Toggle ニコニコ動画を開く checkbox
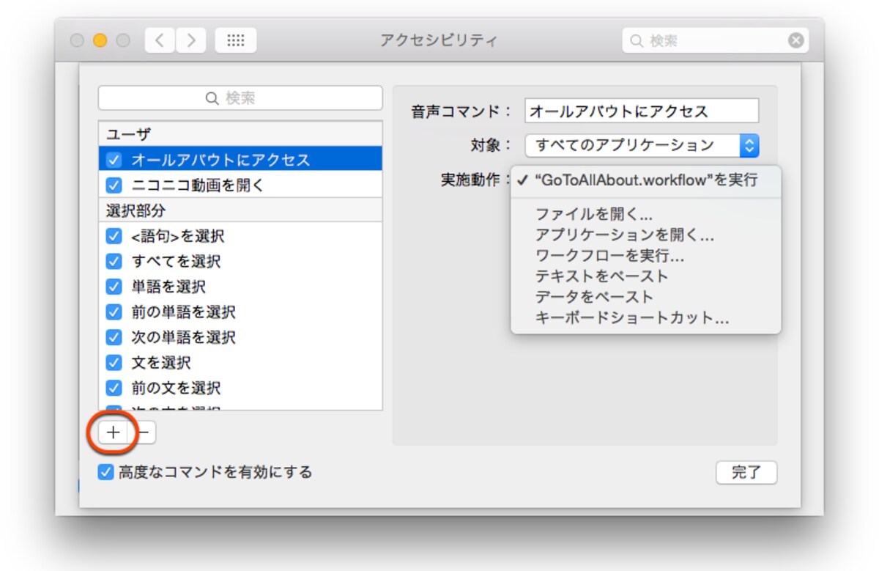 114,185
